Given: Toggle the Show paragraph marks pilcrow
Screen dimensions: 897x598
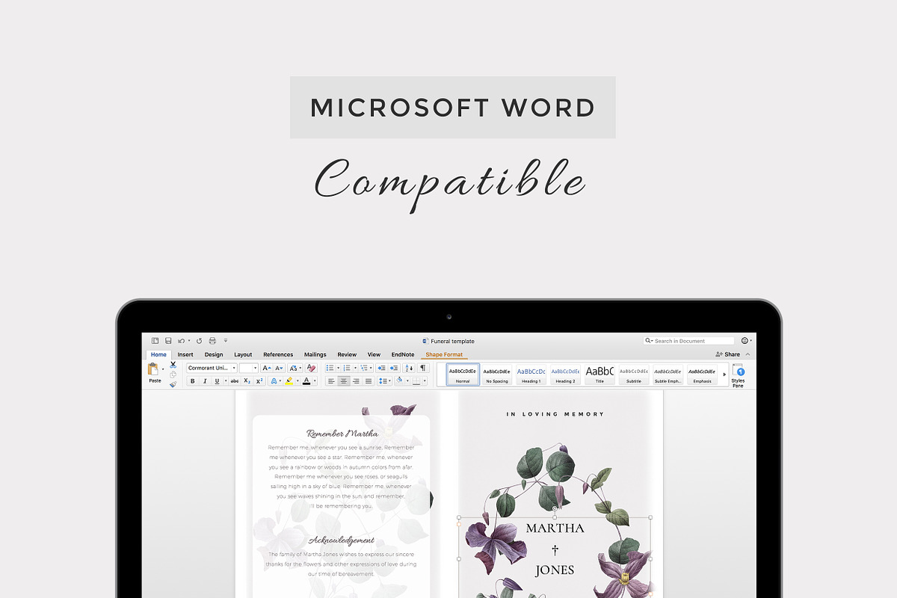Looking at the screenshot, I should [x=423, y=368].
